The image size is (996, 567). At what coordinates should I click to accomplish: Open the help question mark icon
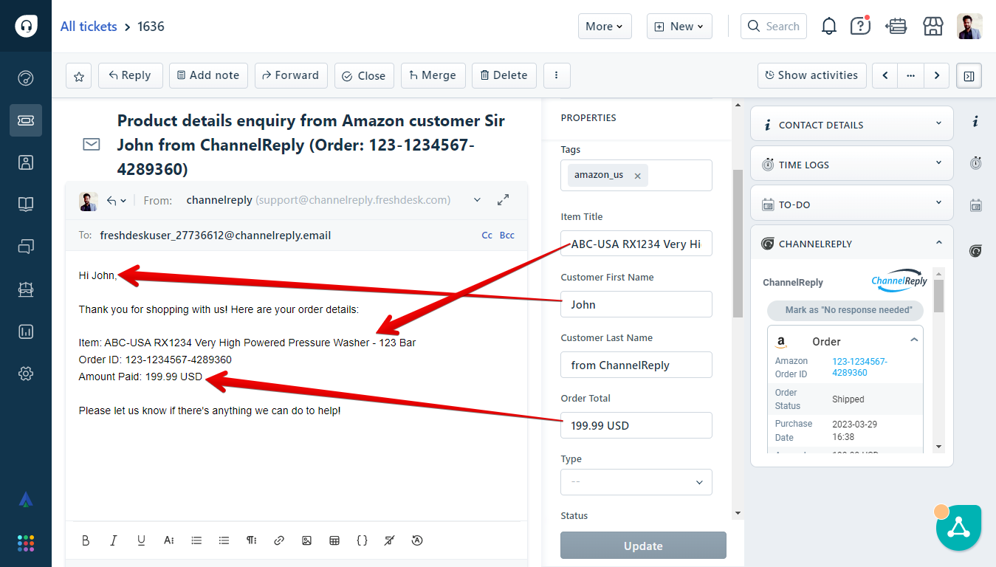point(860,27)
